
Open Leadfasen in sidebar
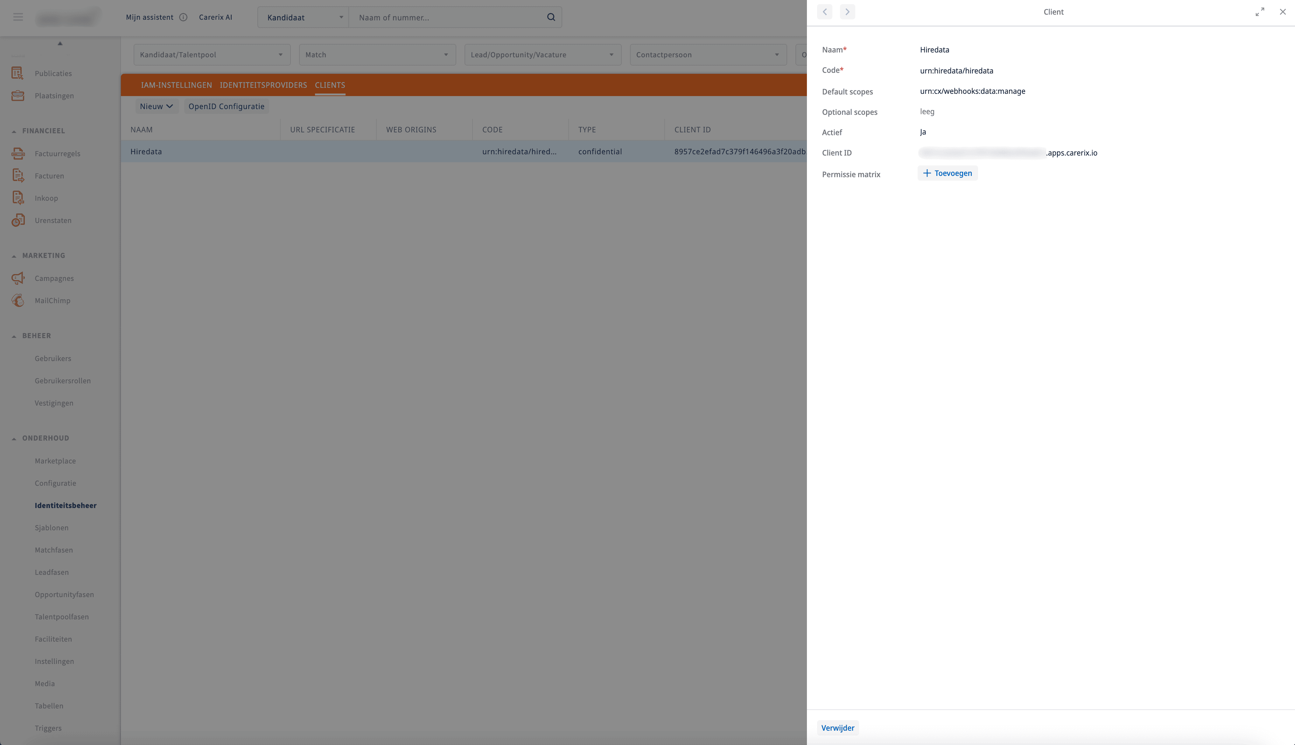coord(52,572)
